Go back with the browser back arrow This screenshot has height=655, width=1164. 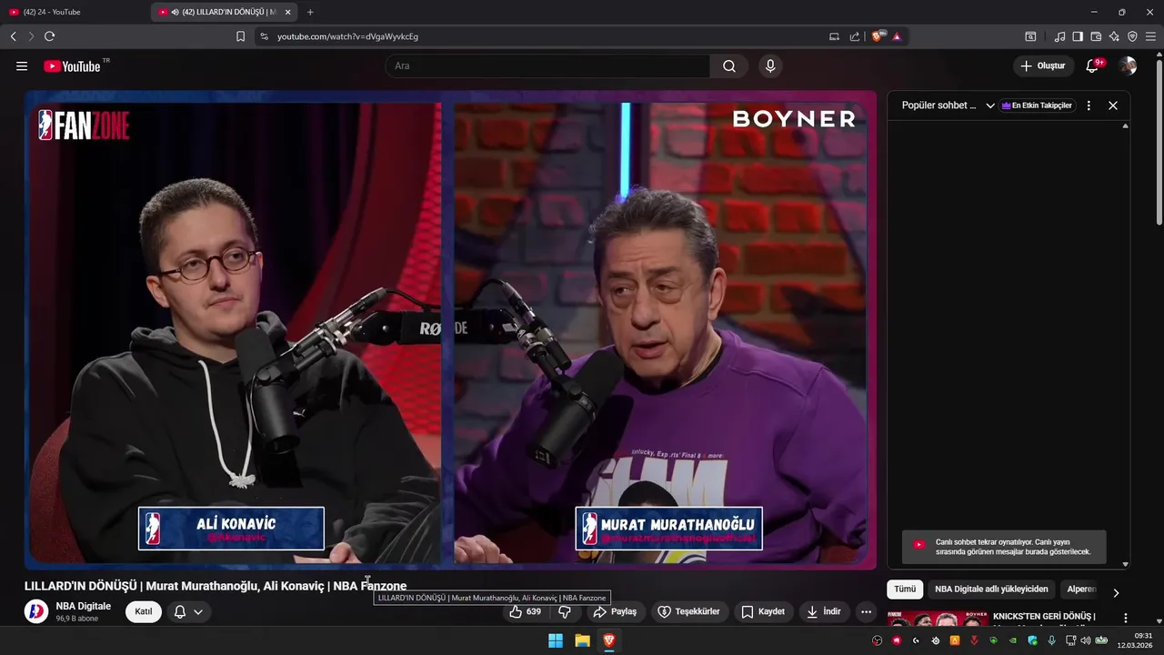[x=13, y=36]
